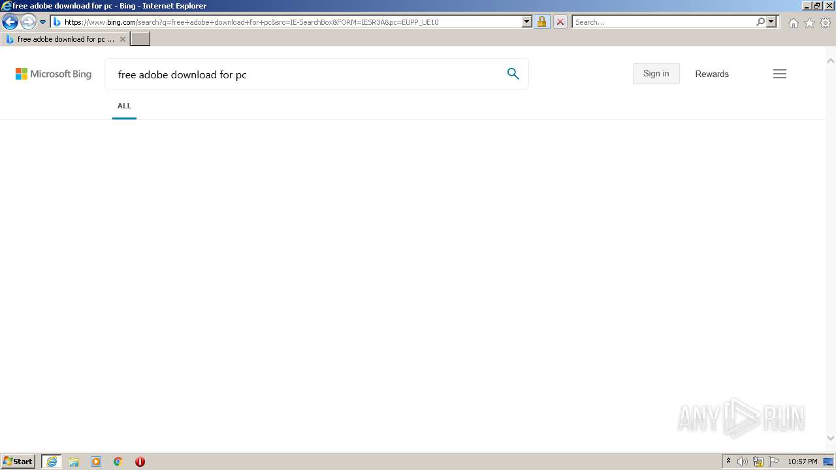Open the Windows Media Player taskbar icon
Screen dimensions: 836x470
click(96, 462)
